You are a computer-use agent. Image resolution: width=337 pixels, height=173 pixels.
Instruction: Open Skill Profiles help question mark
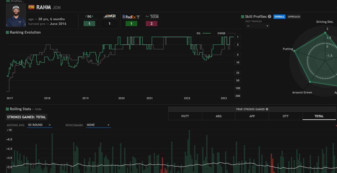pyautogui.click(x=269, y=17)
